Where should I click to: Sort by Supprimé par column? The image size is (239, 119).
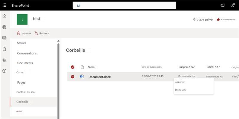(186, 67)
